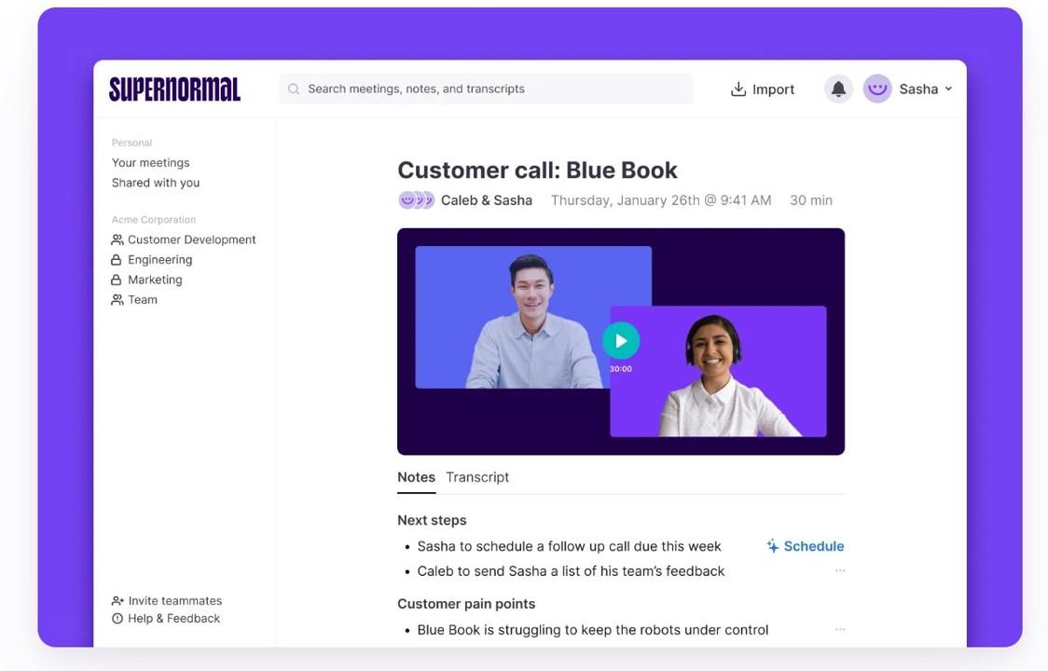Click the Personal section label

(131, 143)
